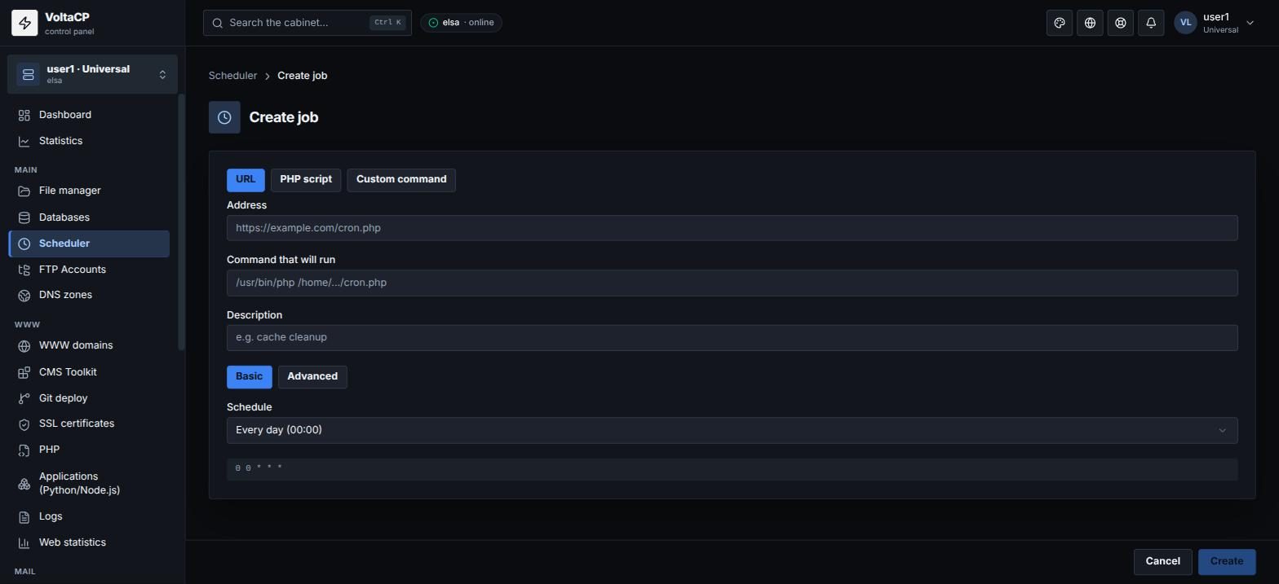The width and height of the screenshot is (1279, 584).
Task: Open Logs page
Action: click(89, 516)
